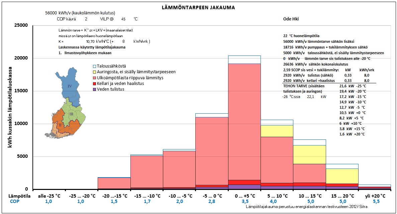Viewport: 397px width, 214px height.
Task: Click the y-axis title kWh kussakin lämpötilaluokassa
Action: point(10,107)
